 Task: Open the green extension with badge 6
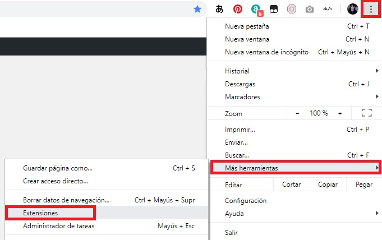[256, 9]
